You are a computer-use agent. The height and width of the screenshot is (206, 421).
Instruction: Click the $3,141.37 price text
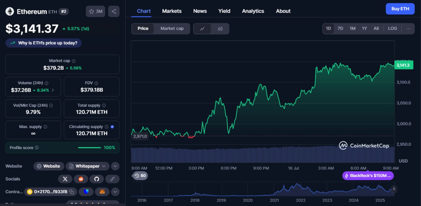coord(32,29)
